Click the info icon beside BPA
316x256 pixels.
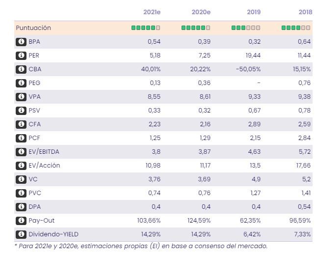tap(21, 42)
